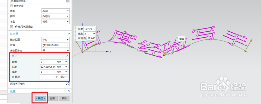Click the 应用 button
Image resolution: width=261 pixels, height=104 pixels.
(x=52, y=98)
